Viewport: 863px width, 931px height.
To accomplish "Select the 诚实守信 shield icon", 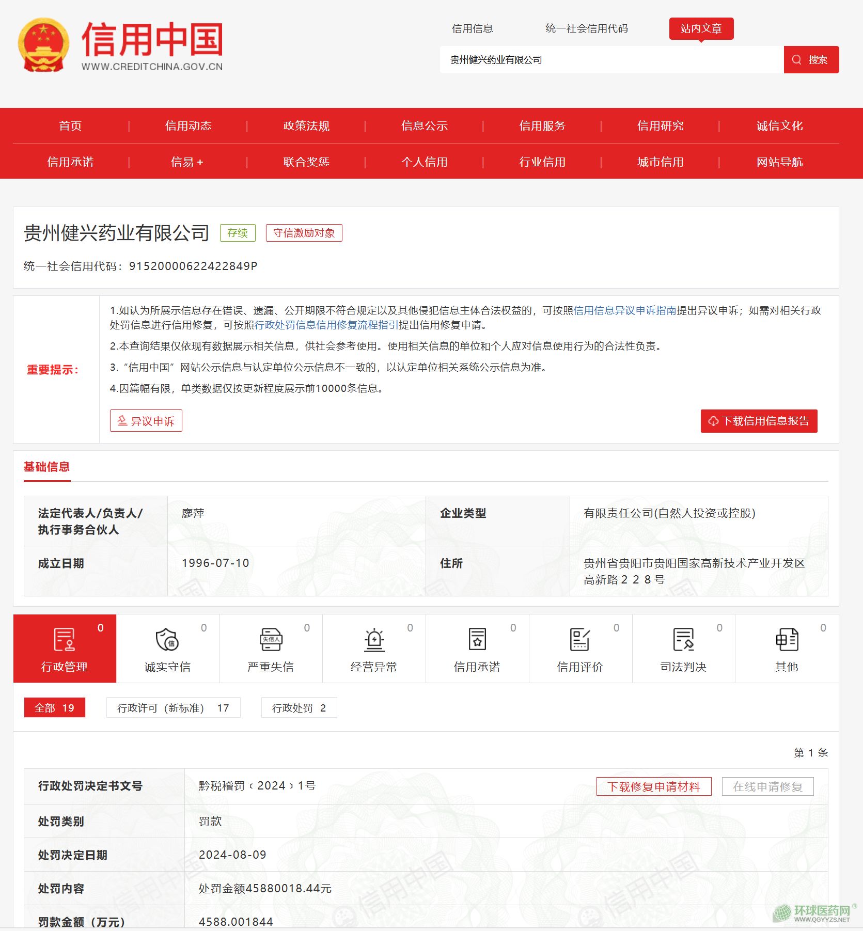I will [x=167, y=639].
